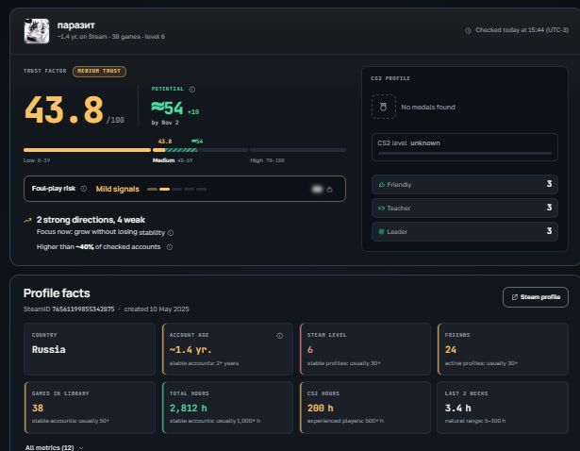Screen dimensions: 580x451
Task: Click the Profile facts heading
Action: point(57,293)
